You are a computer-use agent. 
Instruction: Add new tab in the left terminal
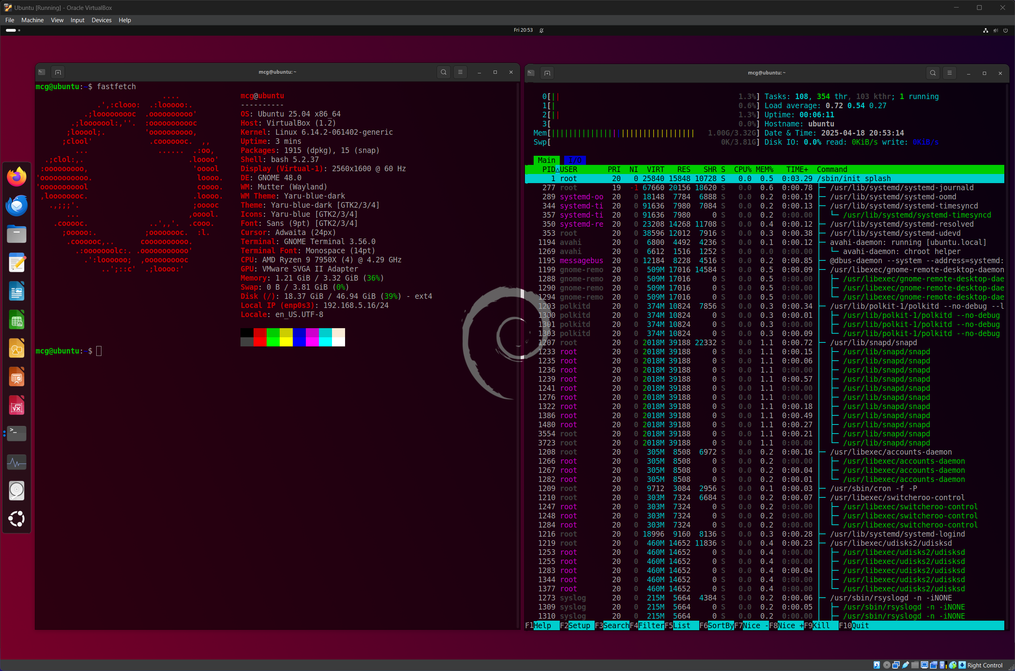click(x=58, y=72)
